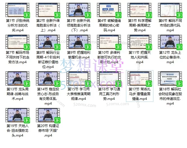The image size is (187, 148).
Task: Click file name 第9节 把握地利掌握机会.mp4
Action: pos(79,55)
